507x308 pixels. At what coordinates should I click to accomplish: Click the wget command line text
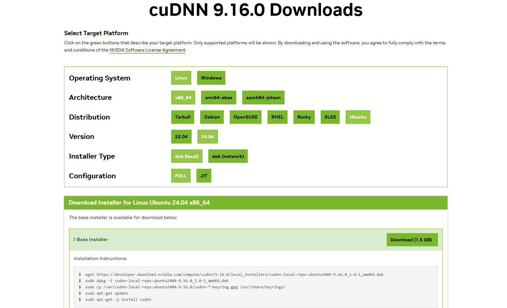coord(234,275)
